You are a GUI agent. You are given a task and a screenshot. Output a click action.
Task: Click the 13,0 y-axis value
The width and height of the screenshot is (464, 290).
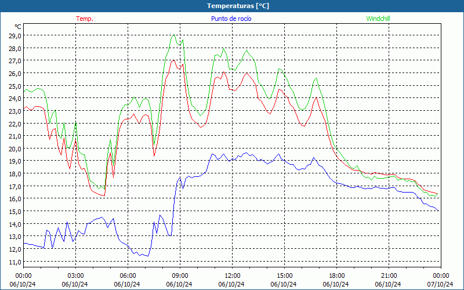(15, 237)
